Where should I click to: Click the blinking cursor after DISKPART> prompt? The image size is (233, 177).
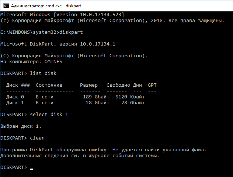pos(31,169)
